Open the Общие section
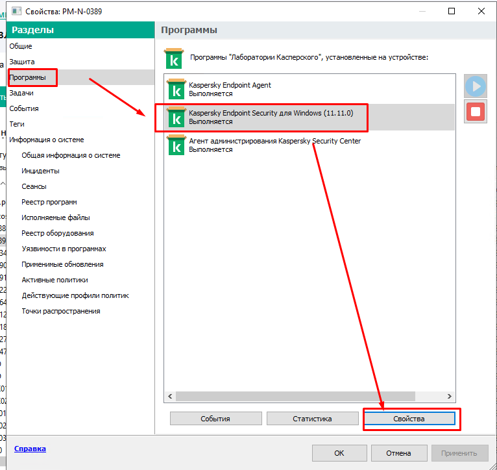The height and width of the screenshot is (470, 497). [21, 46]
